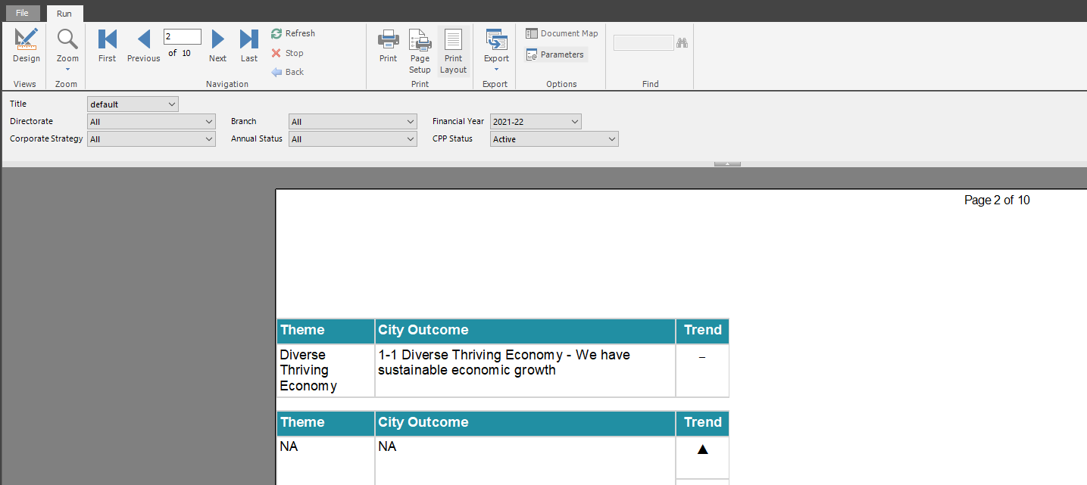Screen dimensions: 1087x485
Task: Click the current page number box
Action: pos(183,36)
